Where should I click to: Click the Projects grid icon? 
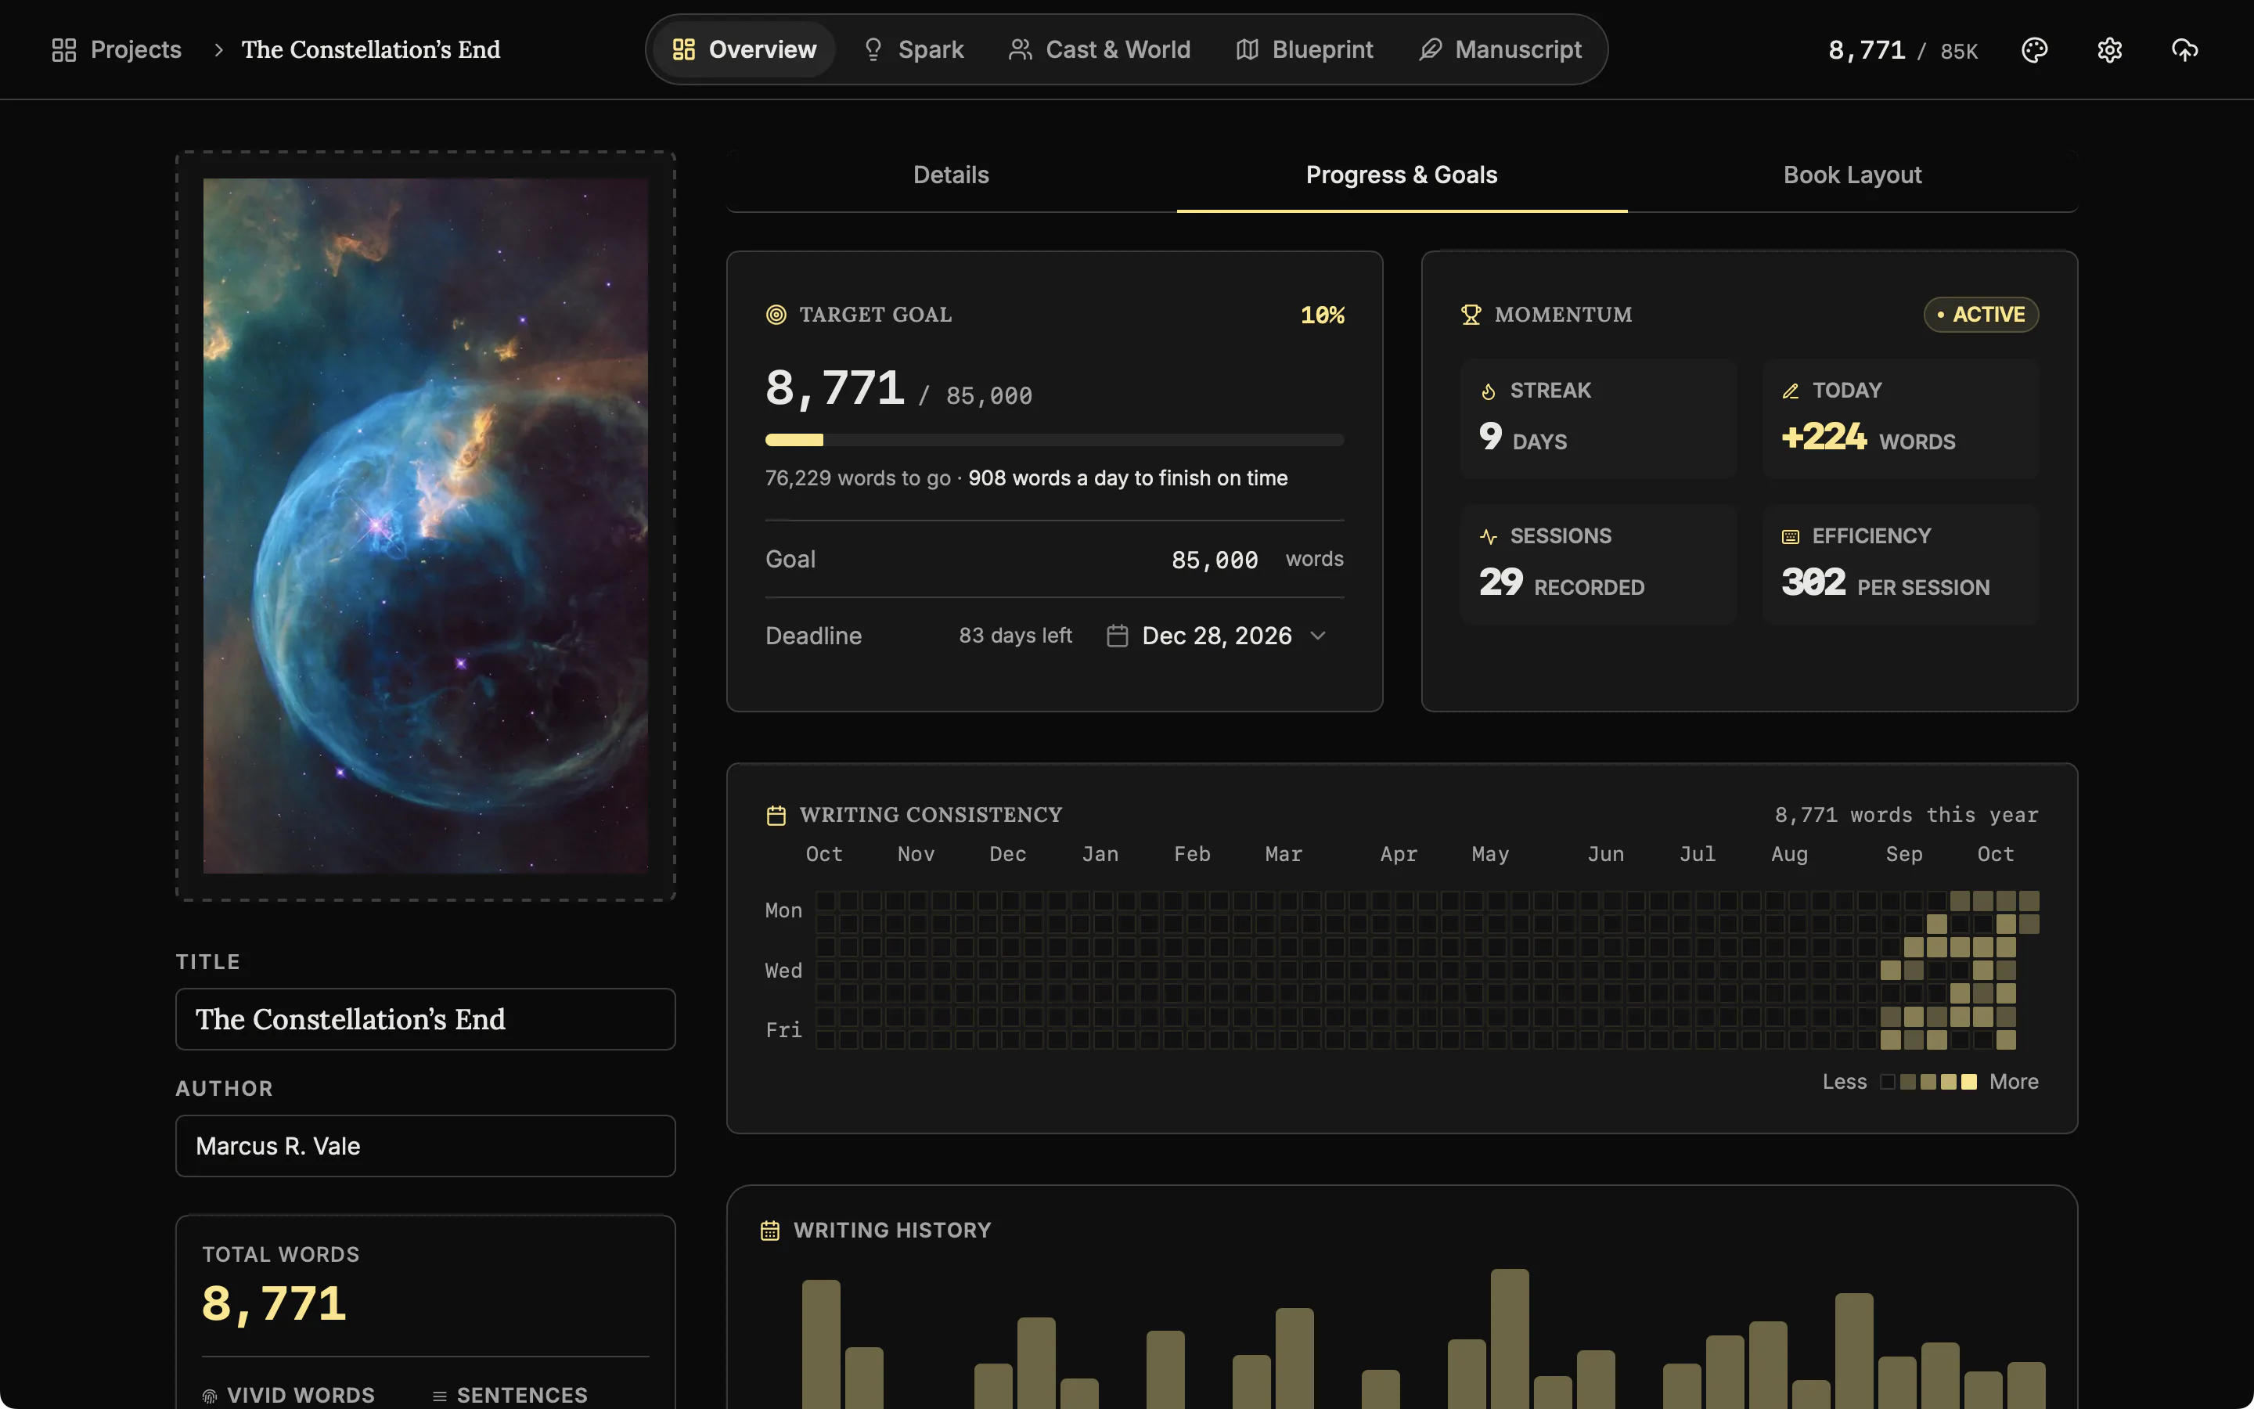[63, 49]
